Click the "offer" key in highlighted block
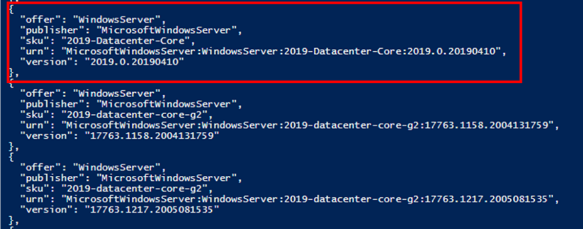Image resolution: width=583 pixels, height=229 pixels. pyautogui.click(x=38, y=20)
